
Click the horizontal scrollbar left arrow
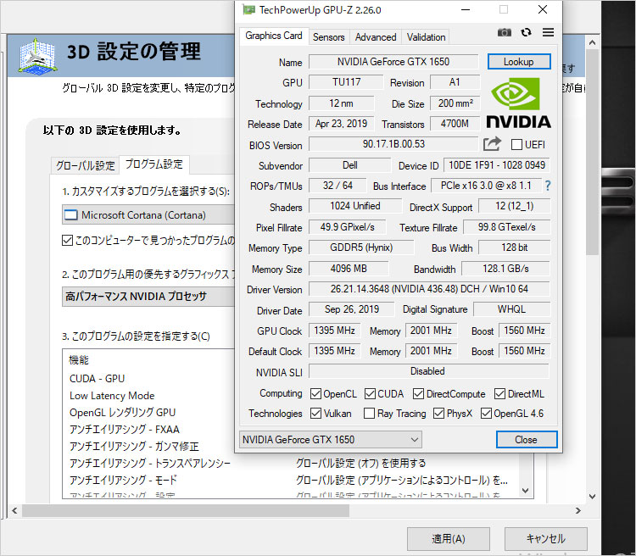pyautogui.click(x=14, y=510)
